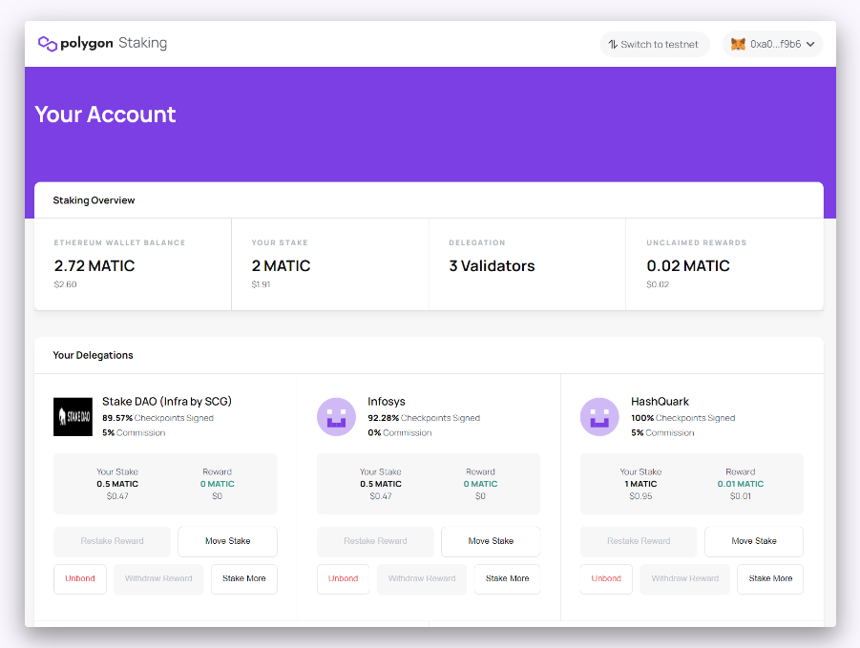Select $2.60 wallet balance value
Image resolution: width=860 pixels, height=648 pixels.
65,284
